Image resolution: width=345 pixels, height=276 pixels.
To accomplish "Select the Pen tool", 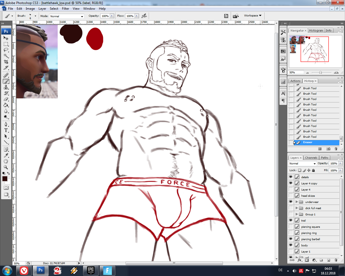I will pos(6,124).
